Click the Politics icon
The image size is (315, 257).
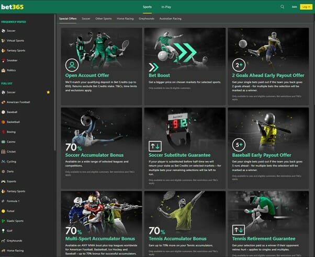(3, 70)
